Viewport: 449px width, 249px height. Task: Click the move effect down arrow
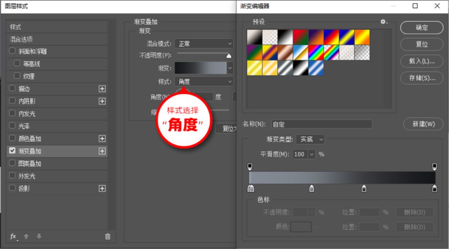[39, 237]
